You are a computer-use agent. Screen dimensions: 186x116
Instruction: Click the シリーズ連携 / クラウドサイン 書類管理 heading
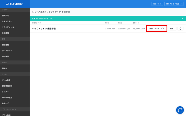pos(51,12)
